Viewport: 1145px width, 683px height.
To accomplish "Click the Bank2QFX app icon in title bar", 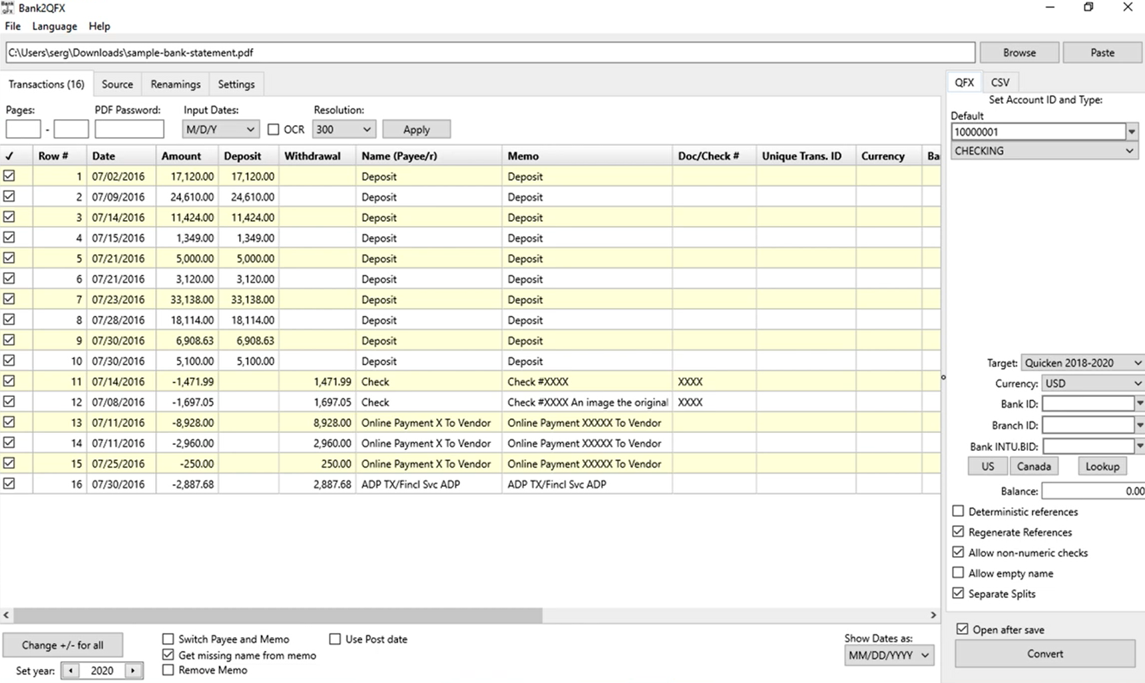I will point(7,7).
